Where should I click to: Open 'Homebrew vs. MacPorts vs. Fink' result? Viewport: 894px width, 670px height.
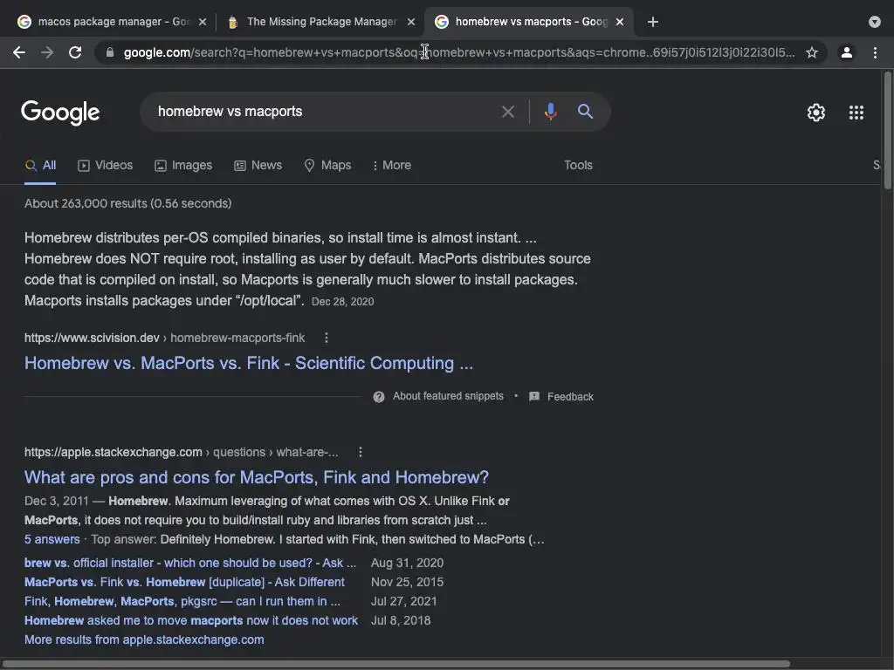click(x=249, y=364)
